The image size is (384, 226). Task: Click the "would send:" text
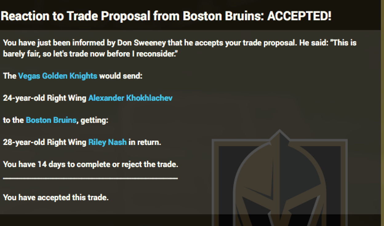tap(121, 76)
